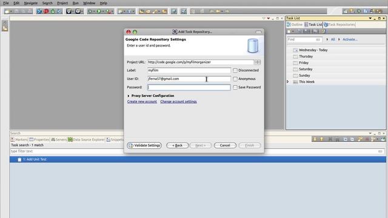Collapse all results in Search view toolbar
This screenshot has height=218, width=388.
tap(352, 139)
